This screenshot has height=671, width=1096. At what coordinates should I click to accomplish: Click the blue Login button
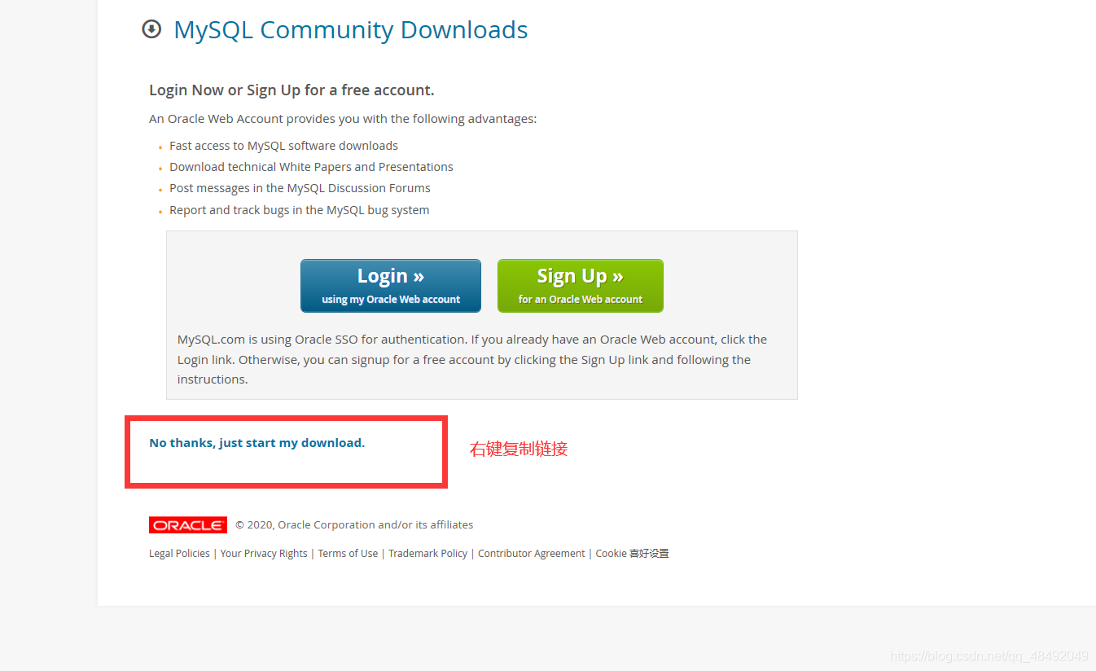point(391,286)
